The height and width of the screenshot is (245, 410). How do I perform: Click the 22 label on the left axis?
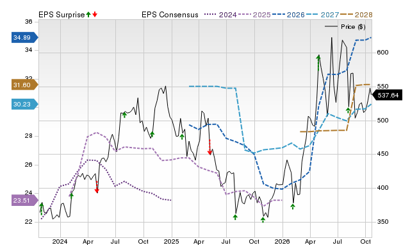pyautogui.click(x=28, y=222)
